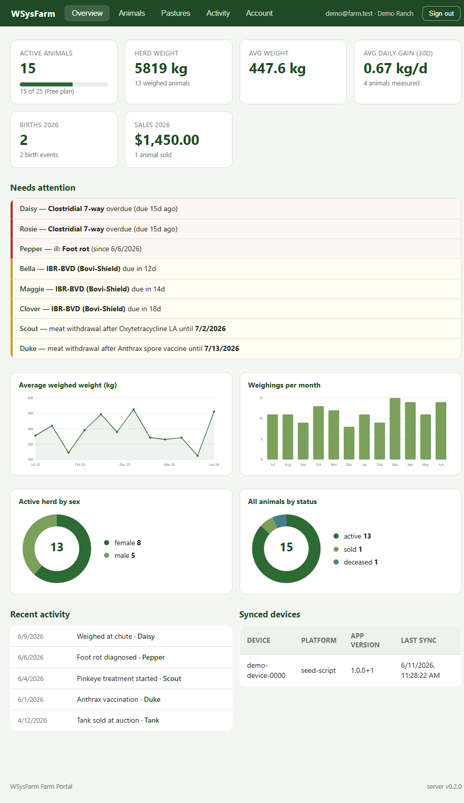Open Tank sold at auction activity
Viewport: 464px width, 803px height.
click(x=121, y=720)
